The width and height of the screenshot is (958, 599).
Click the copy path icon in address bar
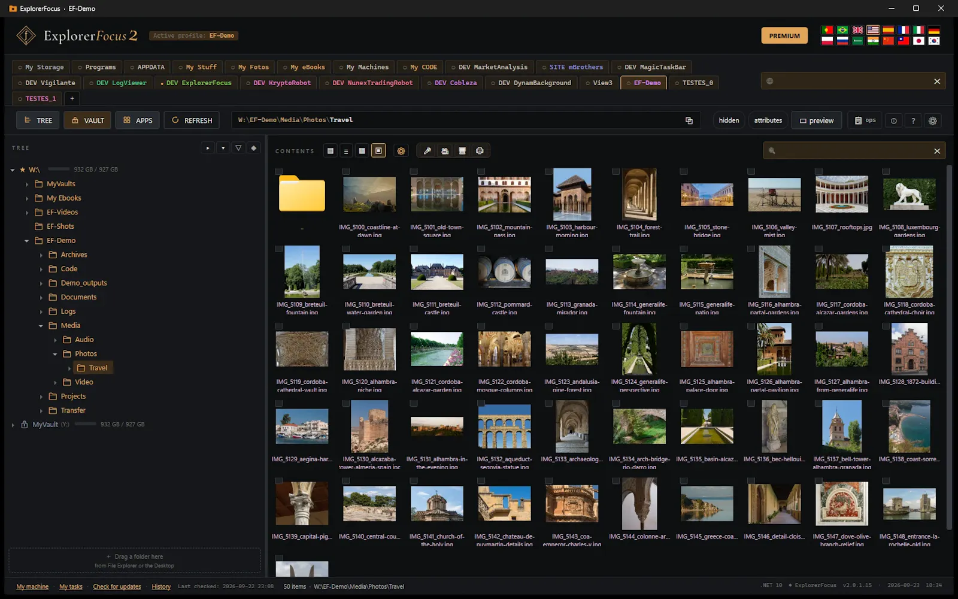click(689, 120)
